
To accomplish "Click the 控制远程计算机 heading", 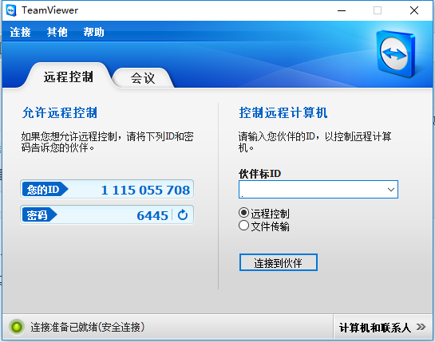I will click(283, 112).
